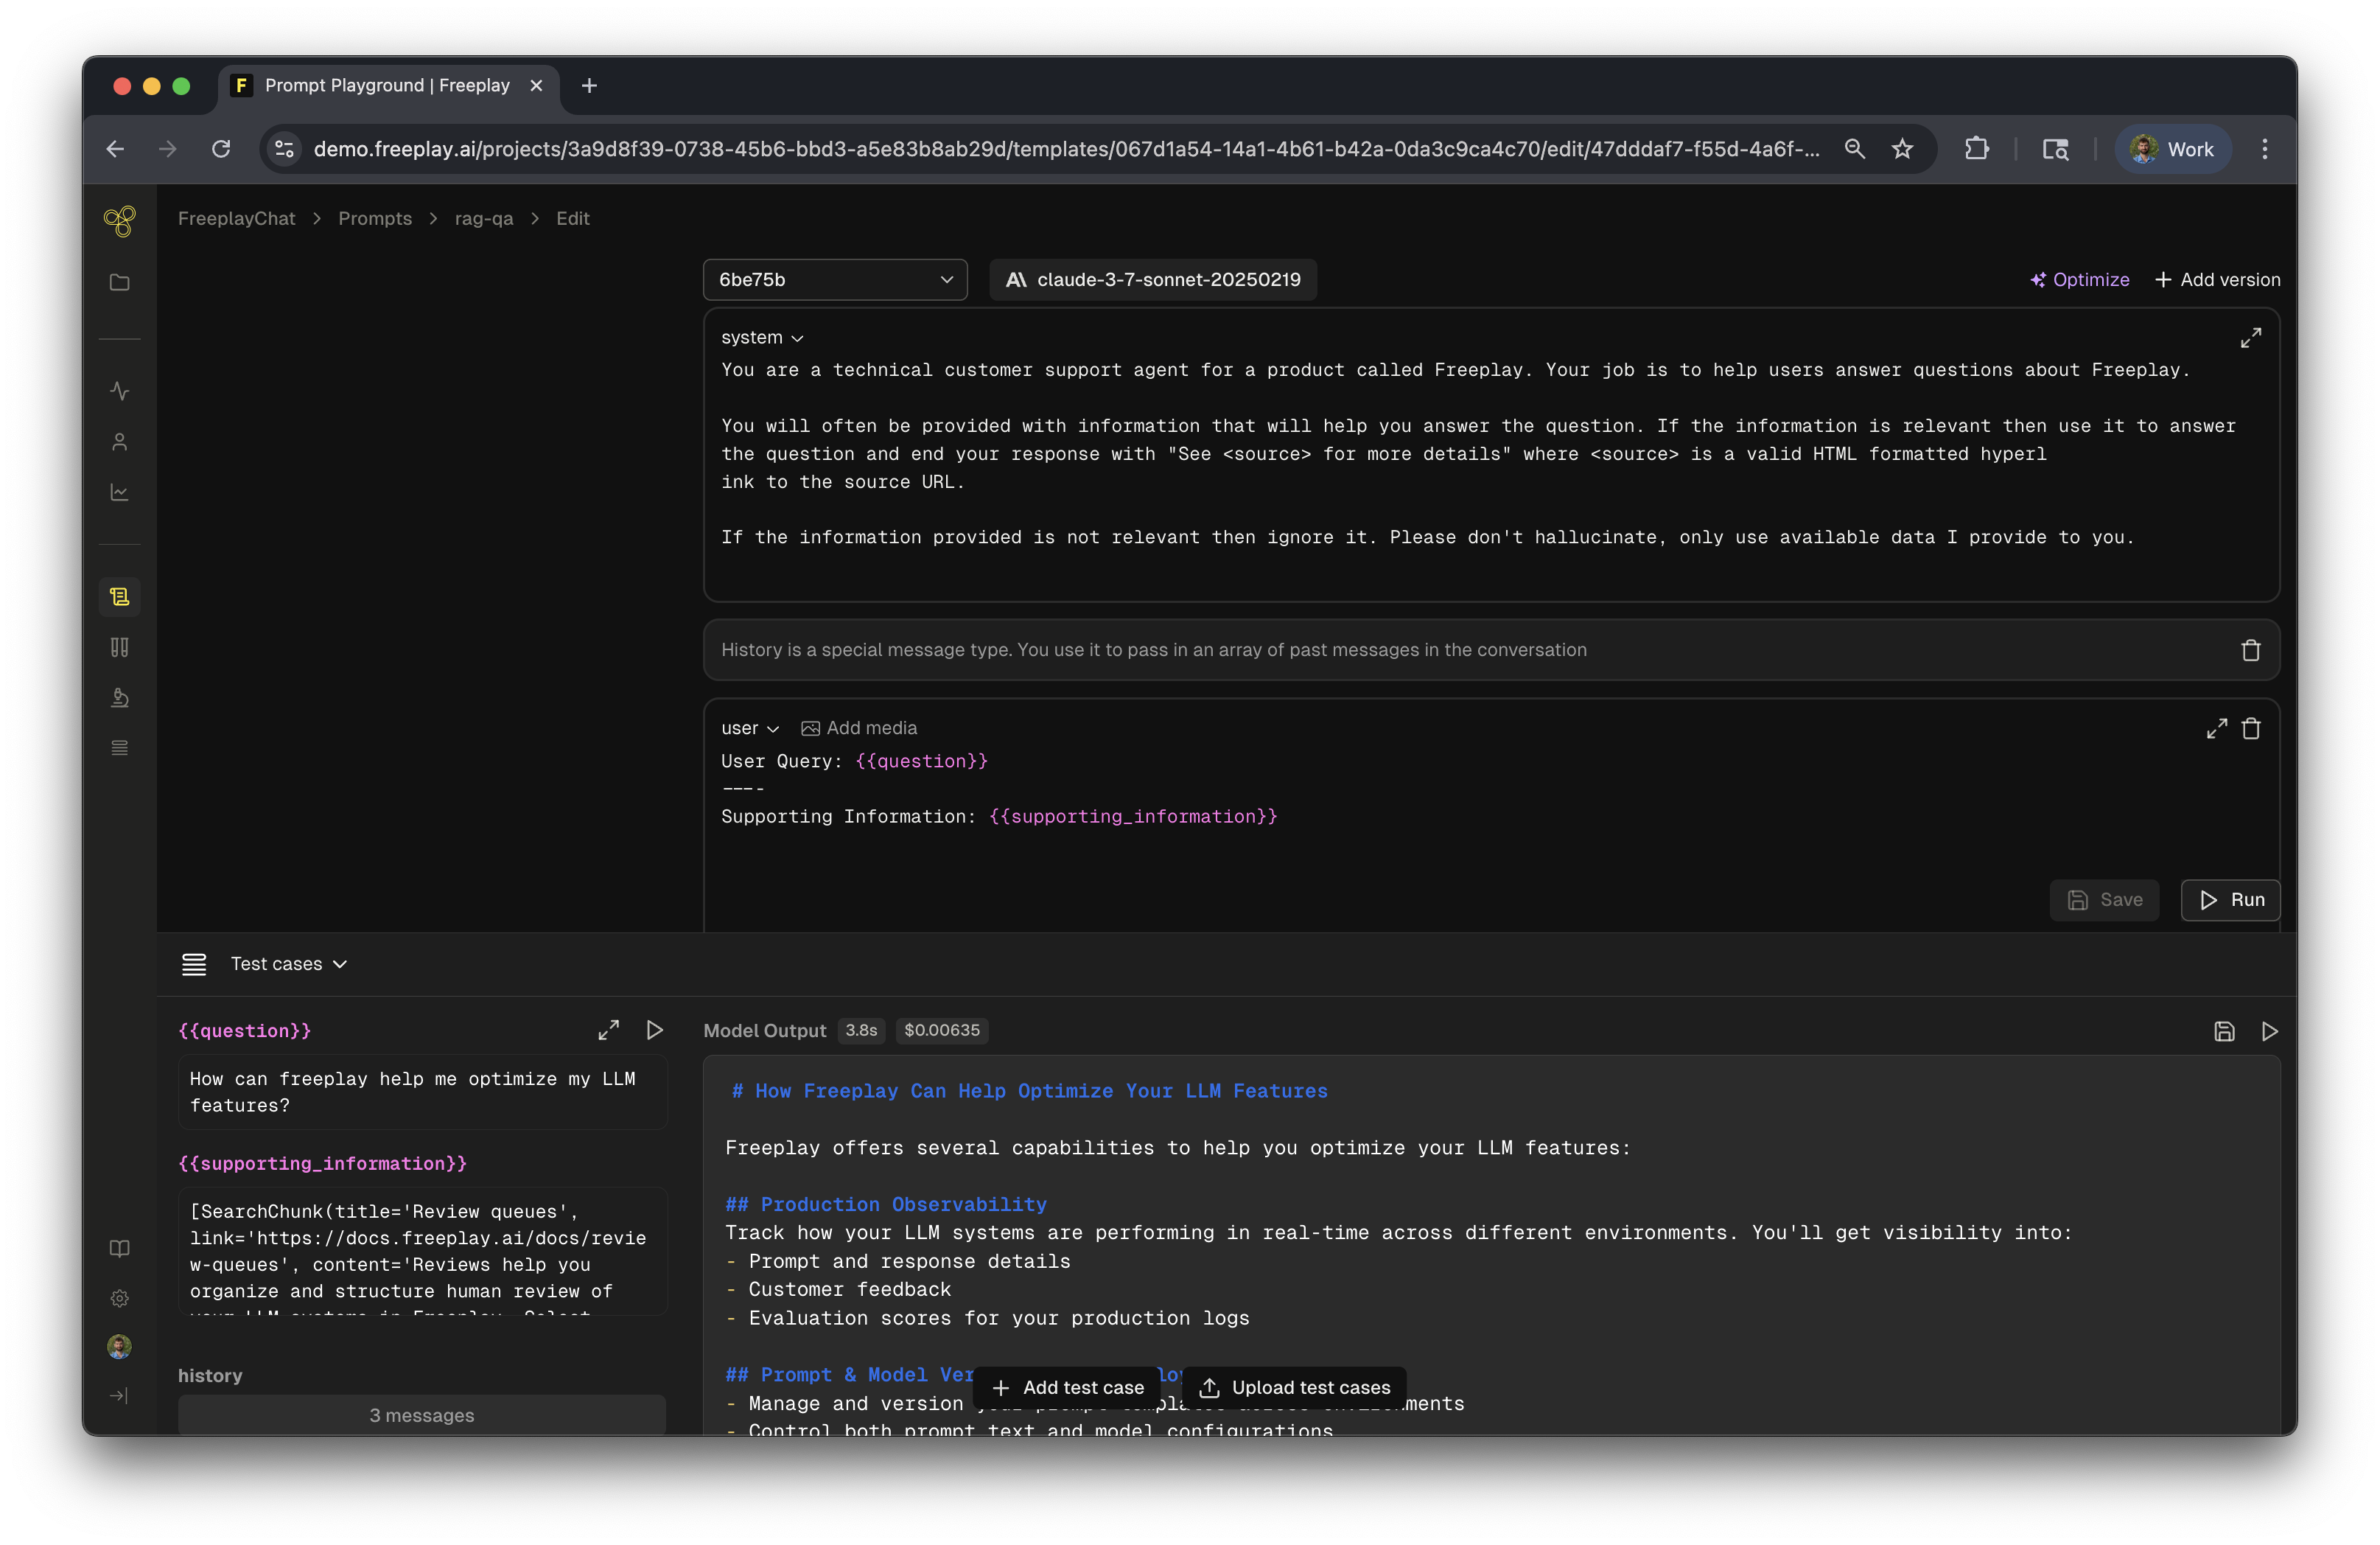
Task: Go back in browser history
Action: [x=116, y=149]
